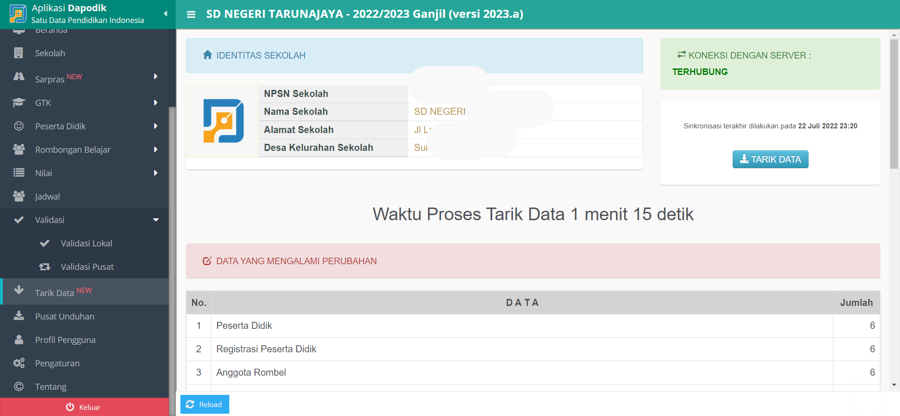Collapse the Validasi submenu arrow
Image resolution: width=900 pixels, height=416 pixels.
tap(156, 220)
